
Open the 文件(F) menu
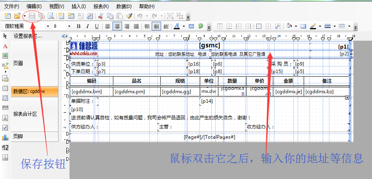click(11, 6)
